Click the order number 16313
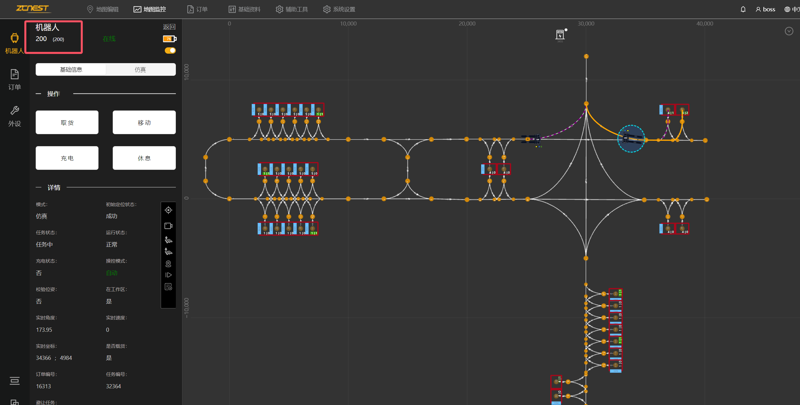The height and width of the screenshot is (405, 800). (44, 386)
